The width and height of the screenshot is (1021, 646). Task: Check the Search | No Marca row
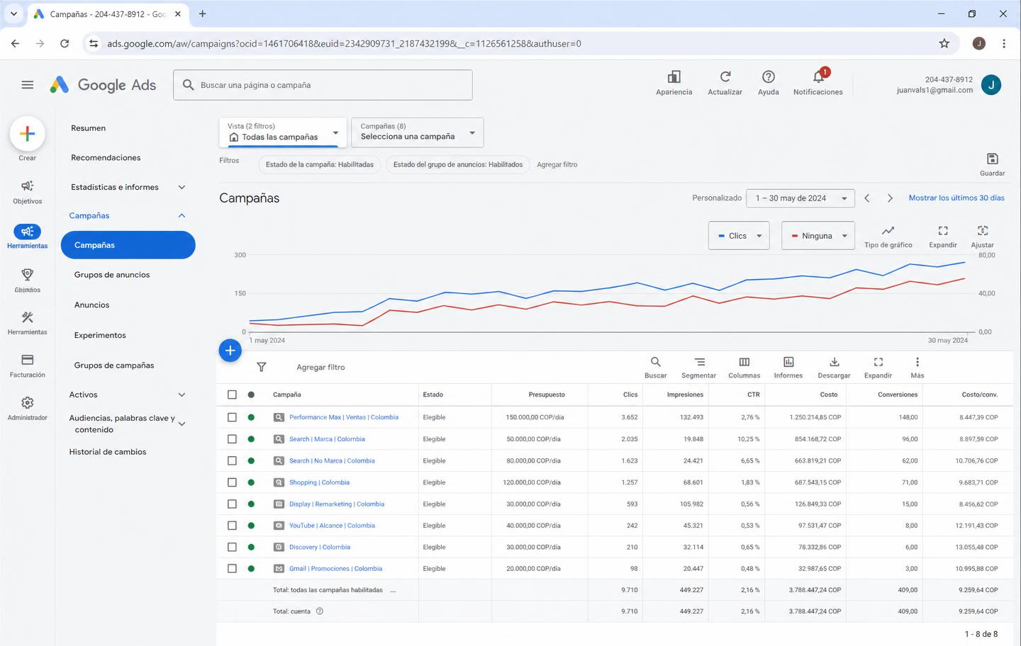232,460
